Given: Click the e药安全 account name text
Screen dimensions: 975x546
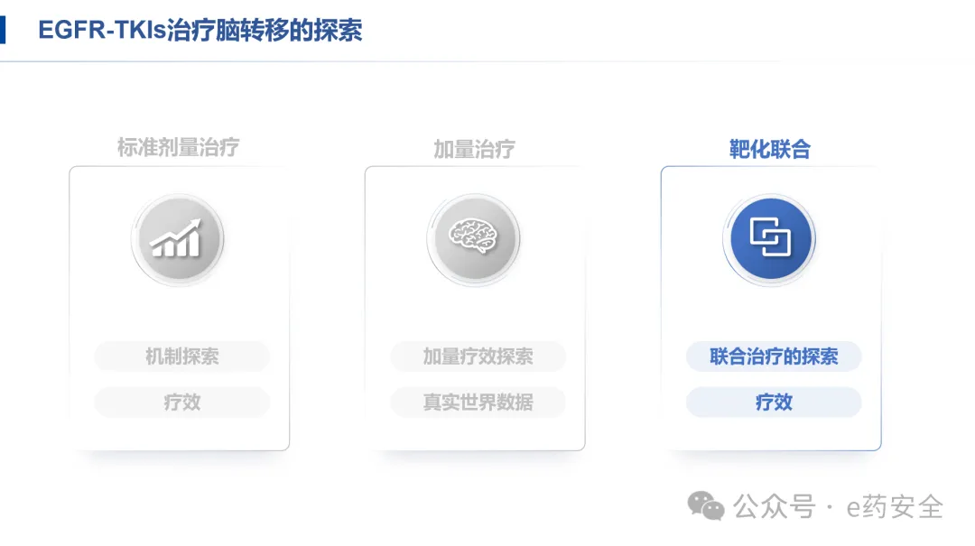Looking at the screenshot, I should [x=894, y=506].
